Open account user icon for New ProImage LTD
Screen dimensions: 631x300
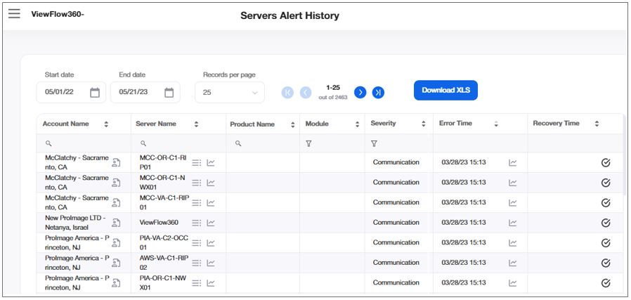[116, 223]
